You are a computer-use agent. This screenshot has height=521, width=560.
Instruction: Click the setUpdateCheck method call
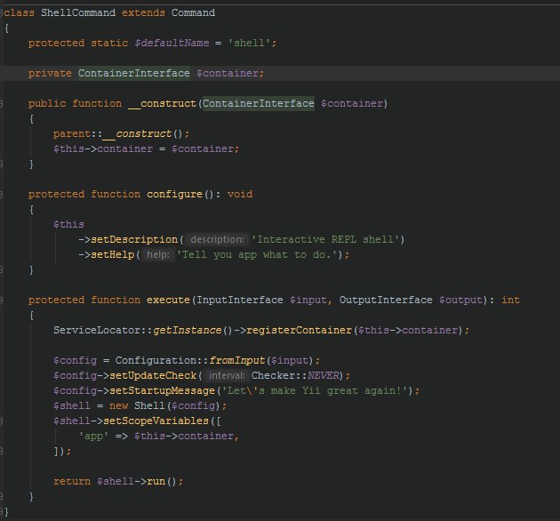[153, 375]
